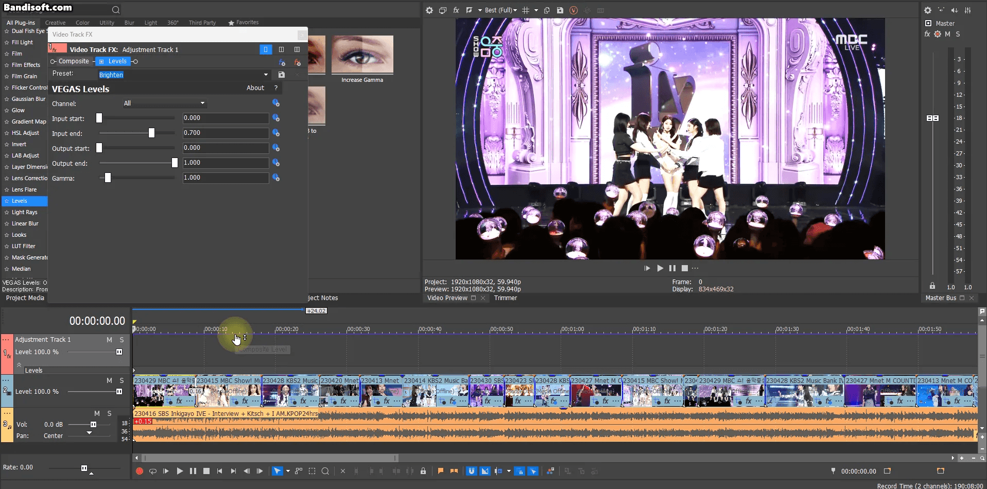
Task: Select Composite node in FX chain
Action: click(x=74, y=61)
